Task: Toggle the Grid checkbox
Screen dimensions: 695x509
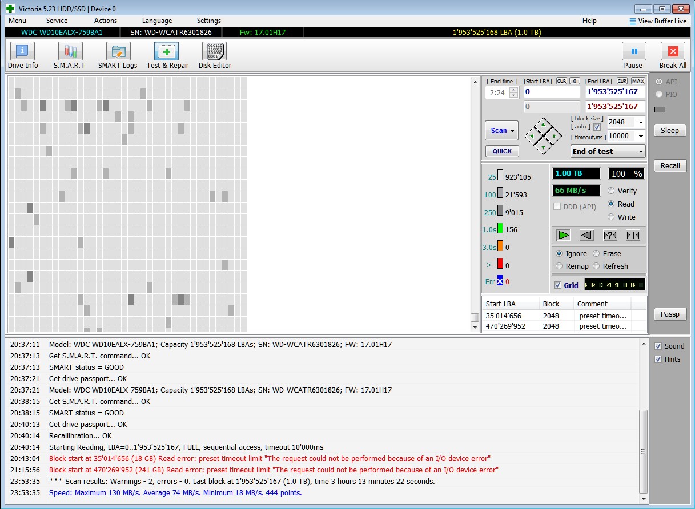Action: pos(557,285)
